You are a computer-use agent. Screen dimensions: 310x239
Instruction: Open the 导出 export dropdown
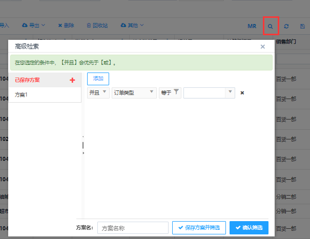[34, 25]
